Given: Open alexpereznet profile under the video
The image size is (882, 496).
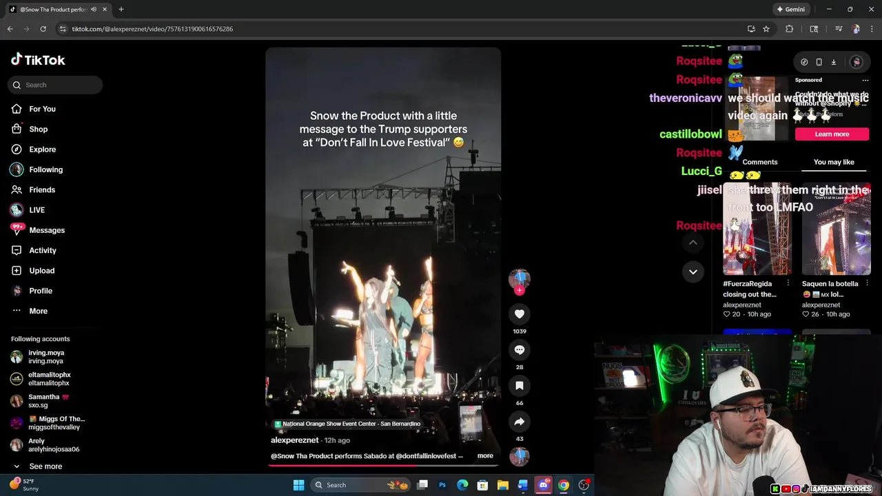Looking at the screenshot, I should tap(295, 440).
